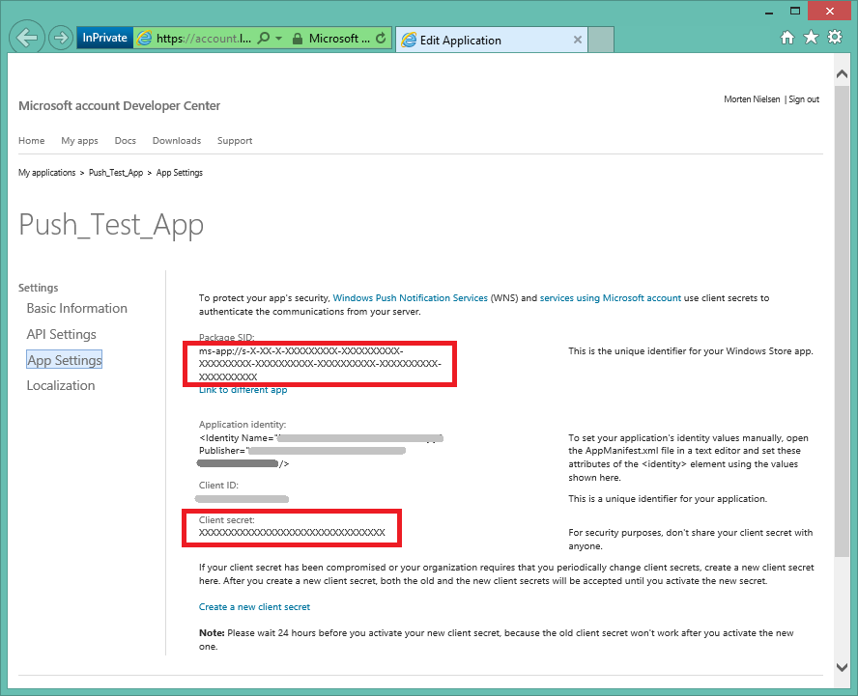The image size is (858, 696).
Task: Open the My apps navigation item
Action: point(80,141)
